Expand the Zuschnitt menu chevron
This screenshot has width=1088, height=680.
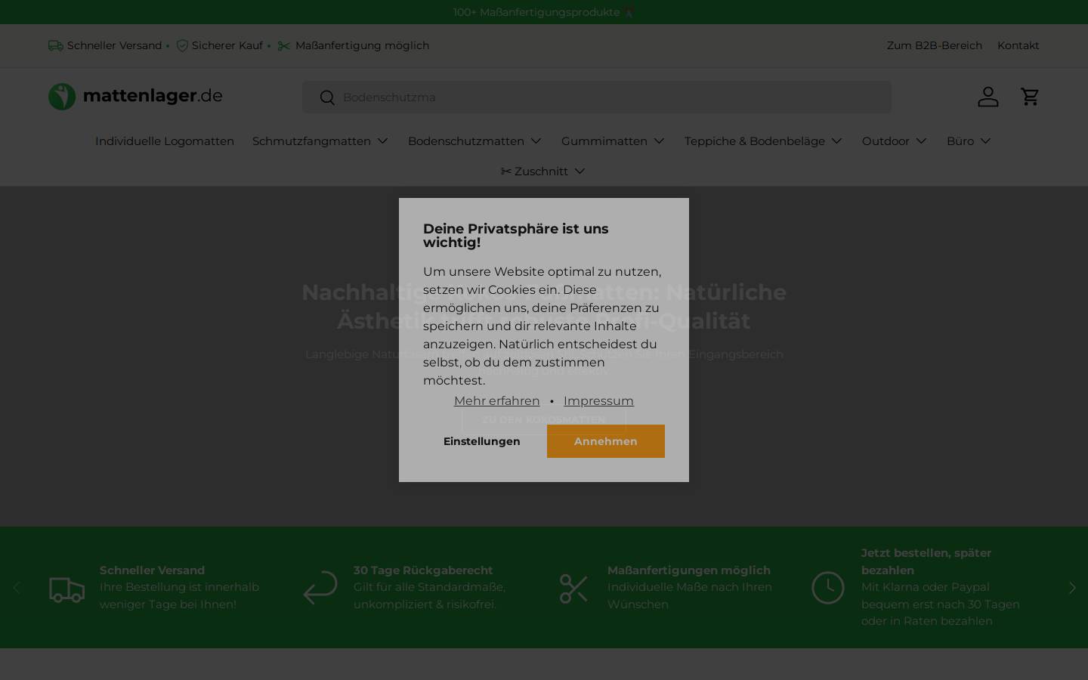tap(580, 172)
